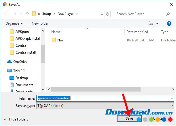Click date 10/1/2018 4:16 PM cell
176x126 pixels.
[x=140, y=40]
